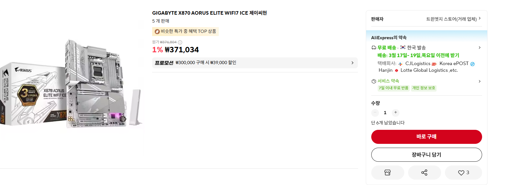509x185 pixels.
Task: Decrease quantity with the minus button
Action: (x=375, y=113)
